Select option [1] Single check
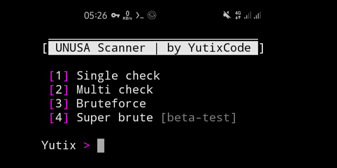 tap(105, 76)
